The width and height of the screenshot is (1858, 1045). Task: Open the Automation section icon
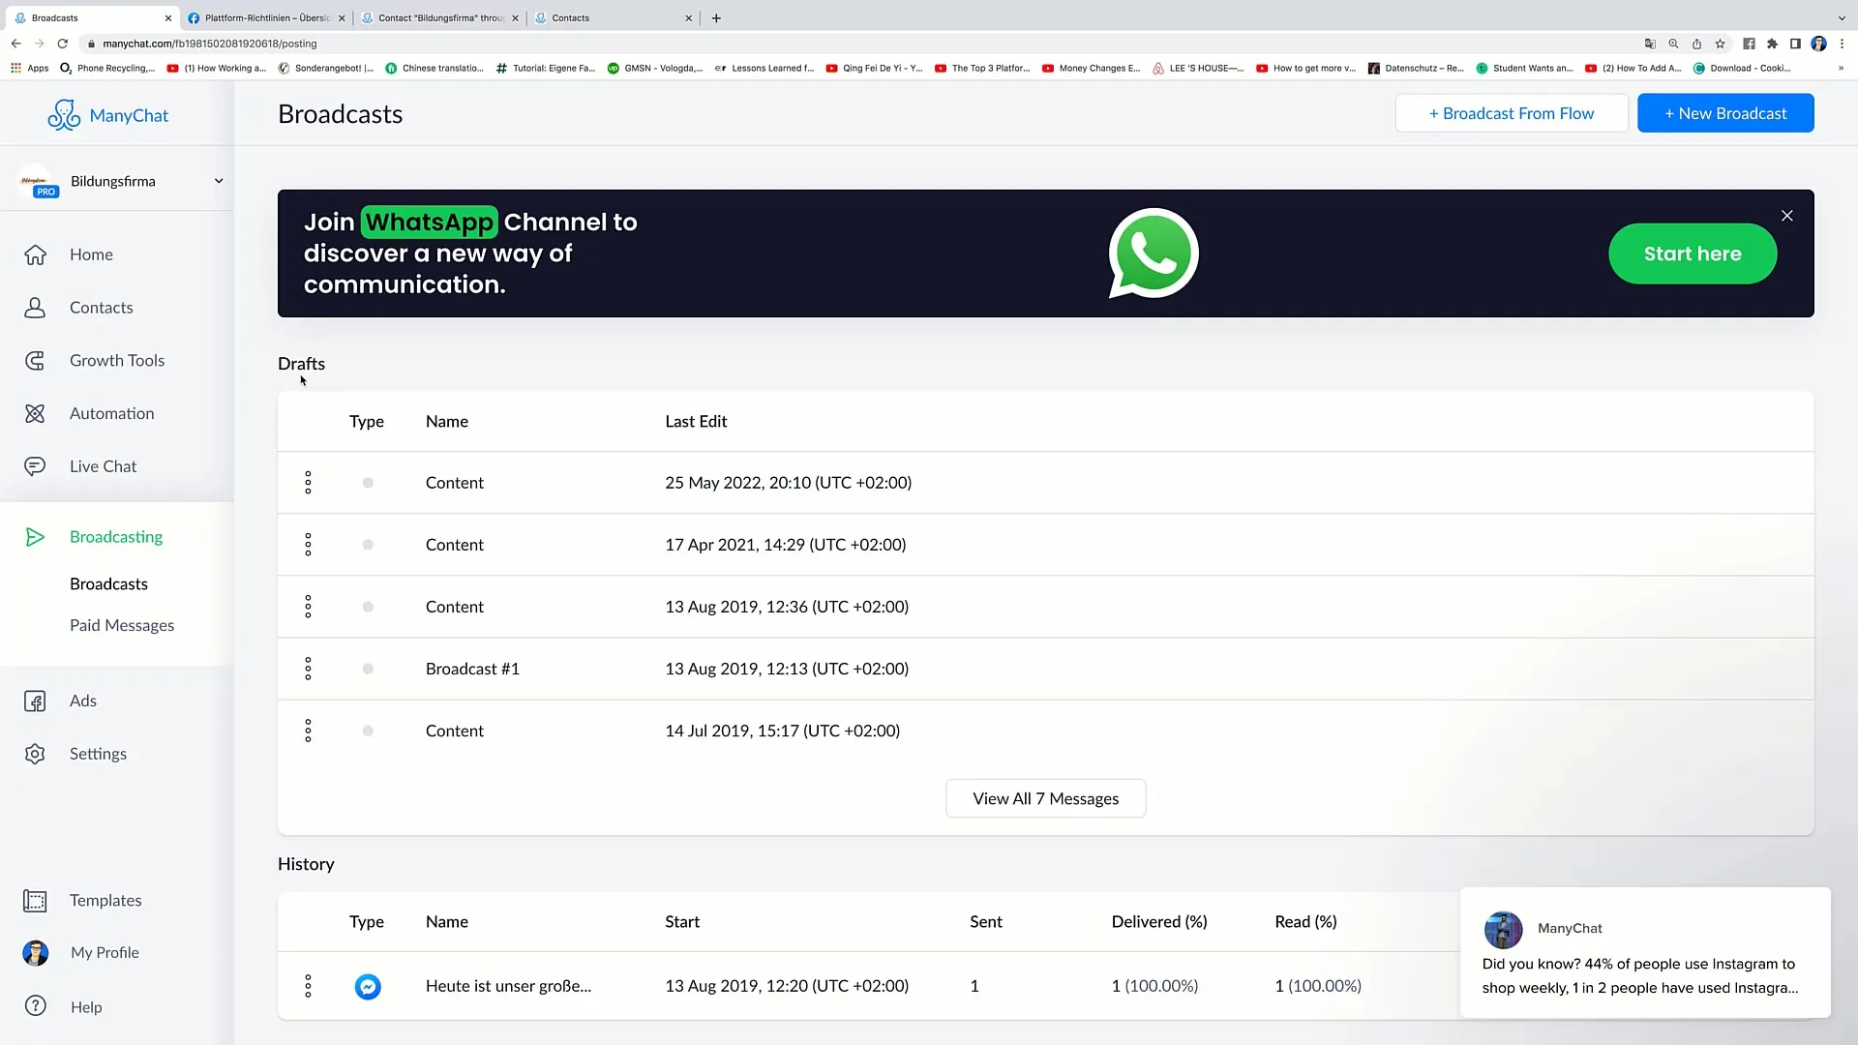(x=36, y=413)
